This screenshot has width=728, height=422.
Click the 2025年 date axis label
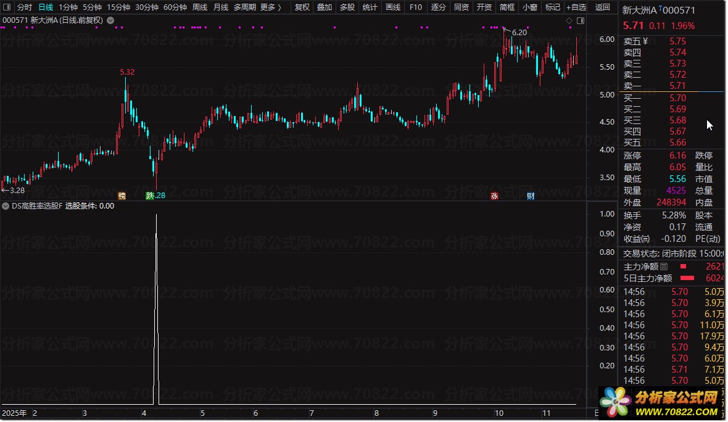coord(14,413)
